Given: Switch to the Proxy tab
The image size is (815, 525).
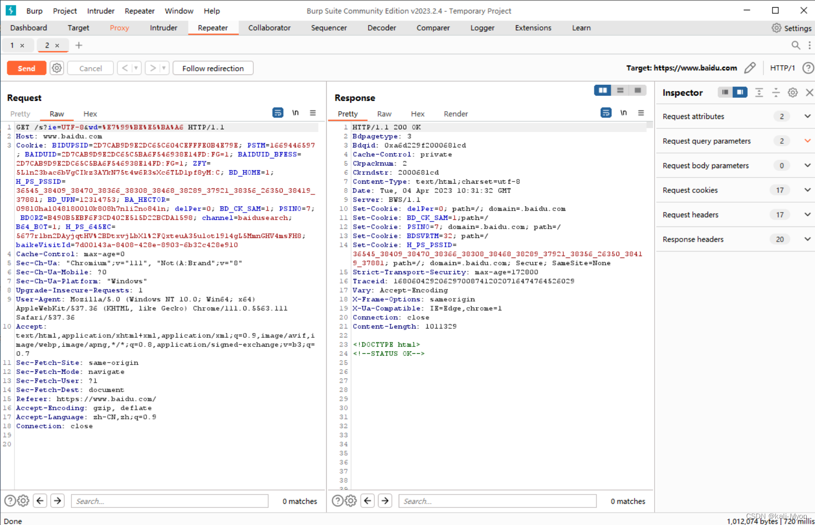Looking at the screenshot, I should [120, 28].
